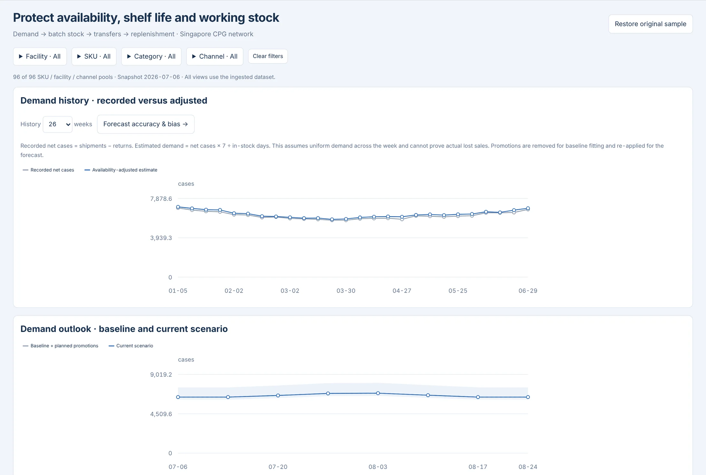Click the Demand outlook section heading

point(124,329)
